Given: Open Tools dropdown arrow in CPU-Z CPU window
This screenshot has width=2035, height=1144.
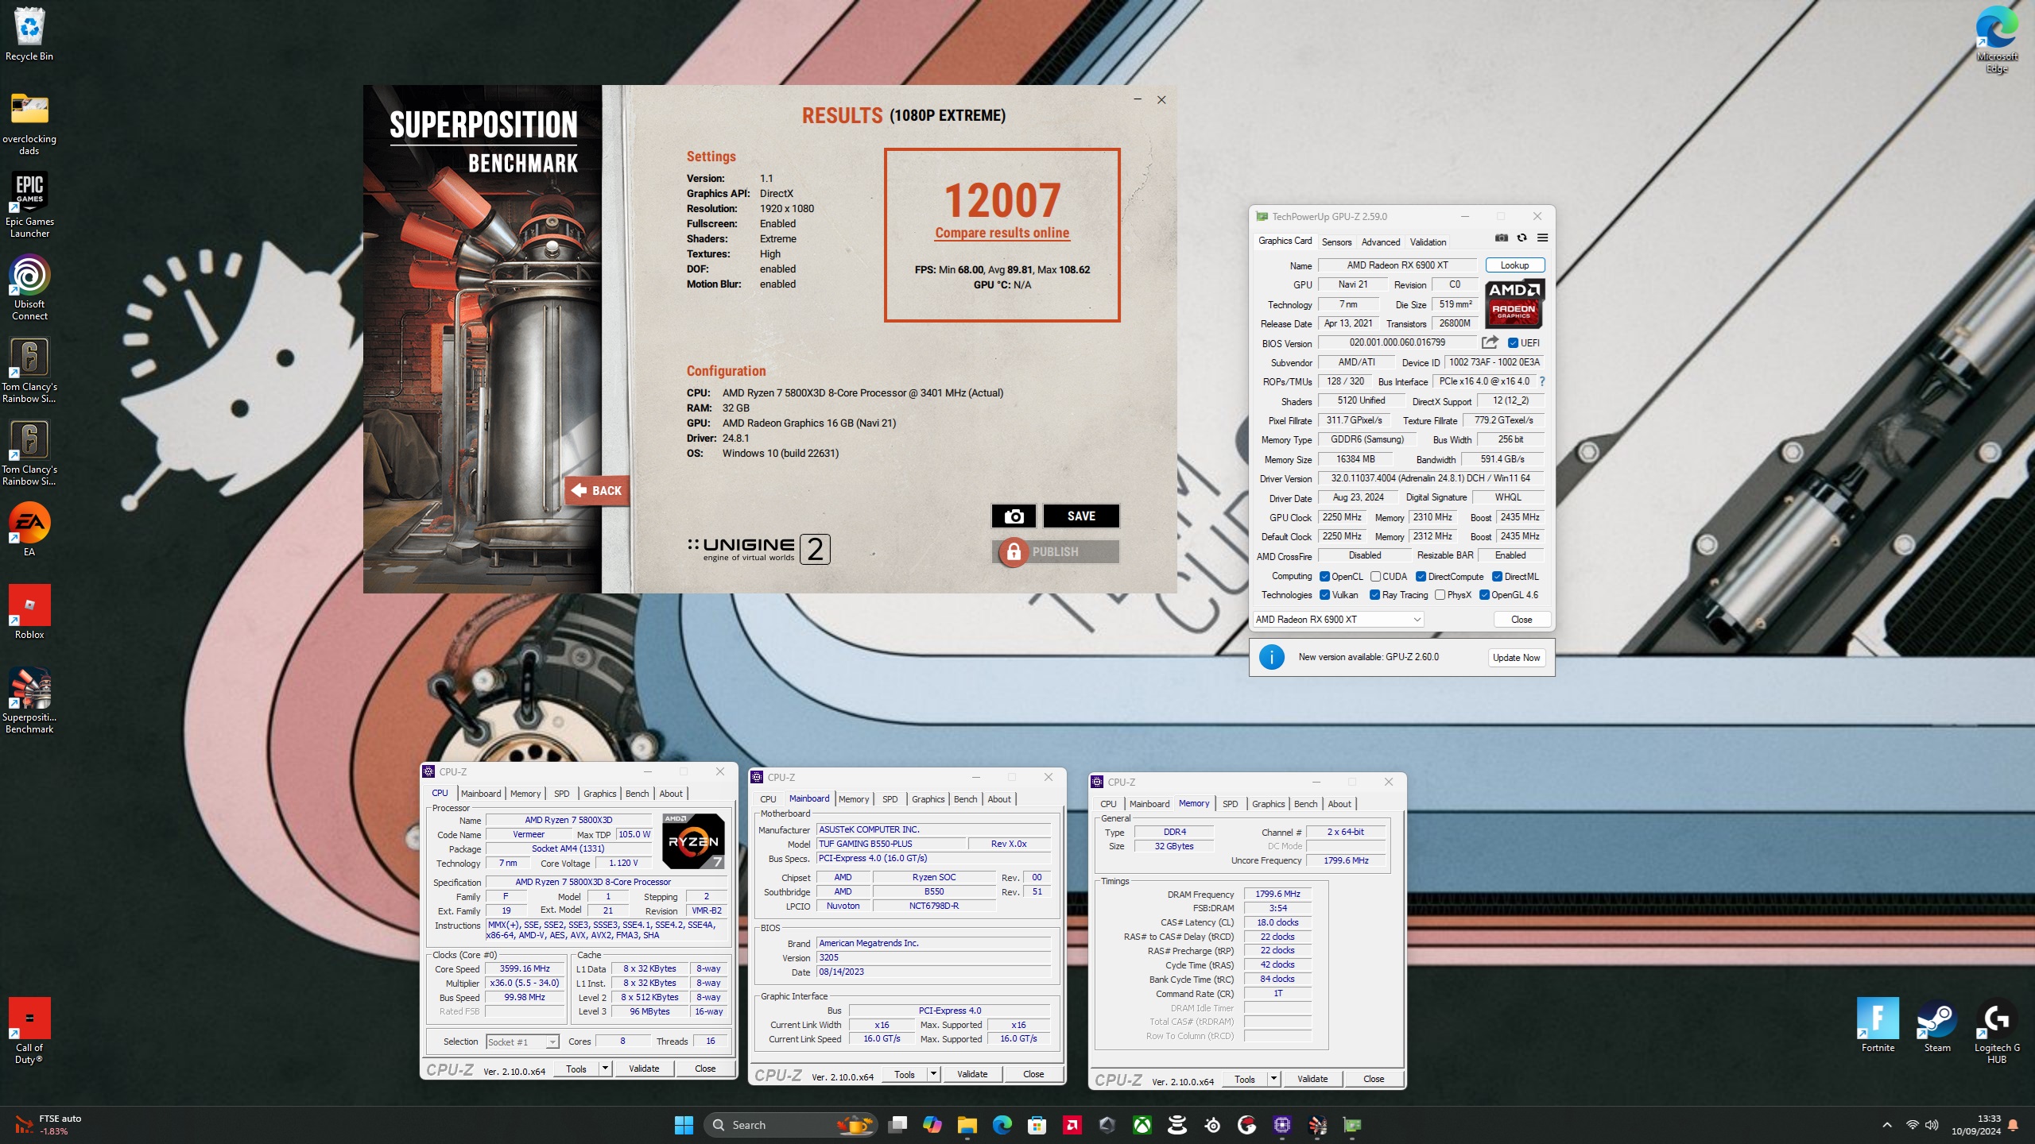Looking at the screenshot, I should [x=605, y=1069].
